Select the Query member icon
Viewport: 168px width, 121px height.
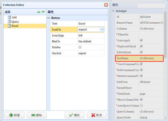pos(9,22)
